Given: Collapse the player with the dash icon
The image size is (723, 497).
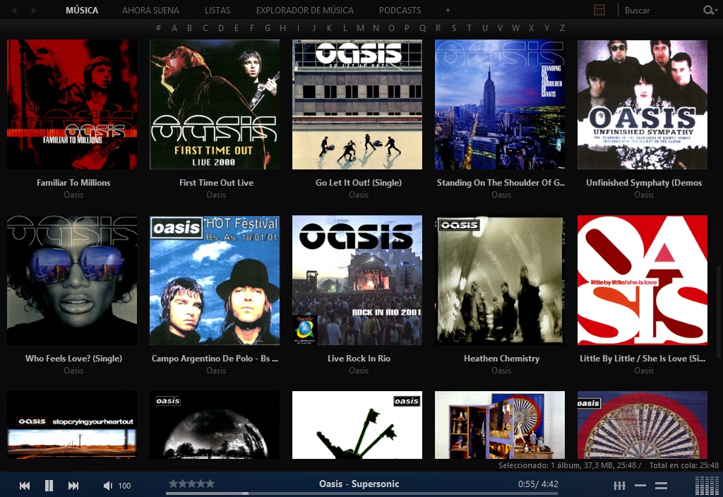Looking at the screenshot, I should tap(641, 486).
